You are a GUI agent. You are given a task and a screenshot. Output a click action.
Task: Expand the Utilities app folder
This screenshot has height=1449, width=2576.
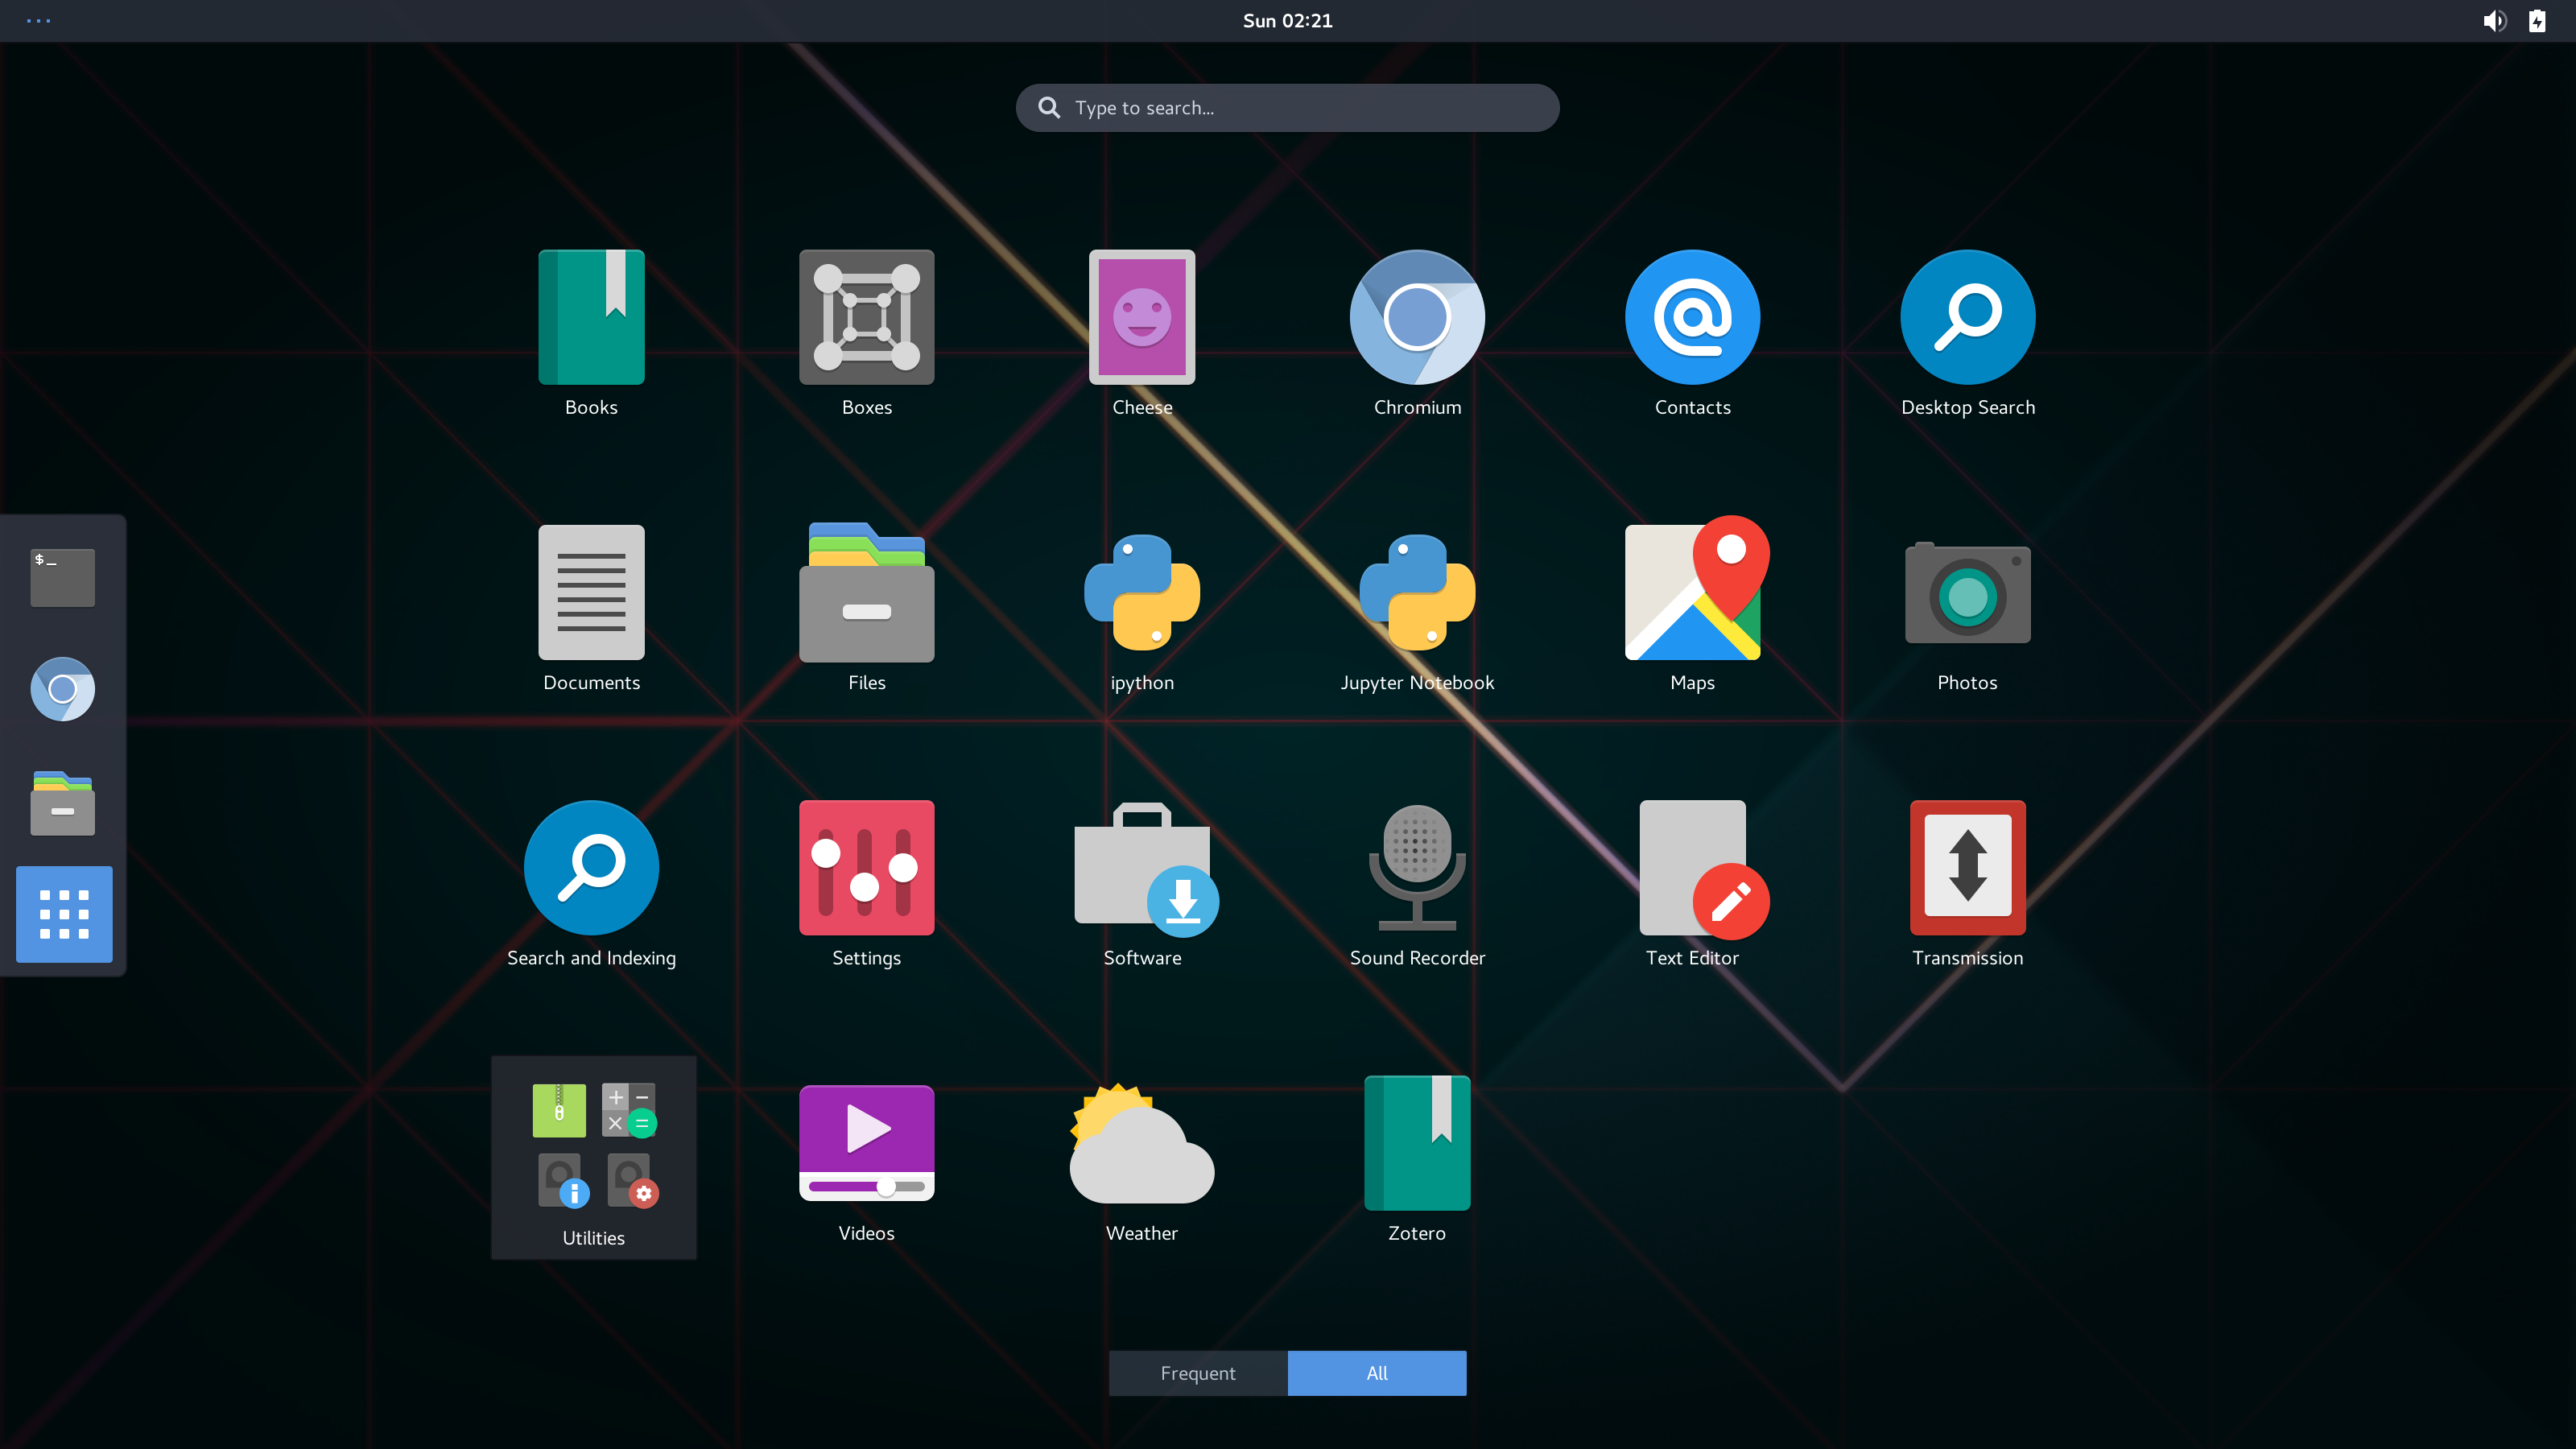pos(593,1157)
